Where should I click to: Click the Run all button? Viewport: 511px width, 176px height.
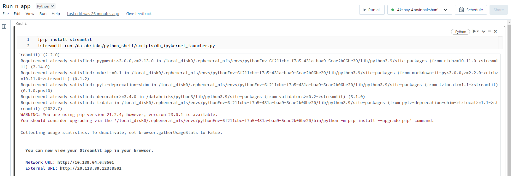tap(372, 10)
